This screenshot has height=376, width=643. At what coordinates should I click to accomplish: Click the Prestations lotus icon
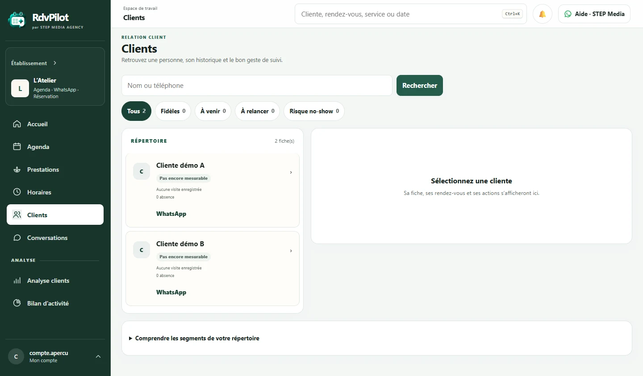17,169
